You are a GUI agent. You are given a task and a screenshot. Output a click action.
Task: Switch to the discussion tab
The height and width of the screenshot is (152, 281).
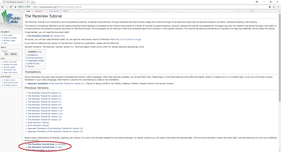[x=38, y=11]
